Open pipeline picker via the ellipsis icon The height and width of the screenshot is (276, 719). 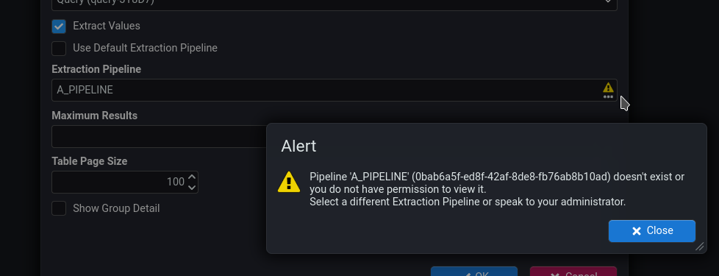tap(608, 97)
